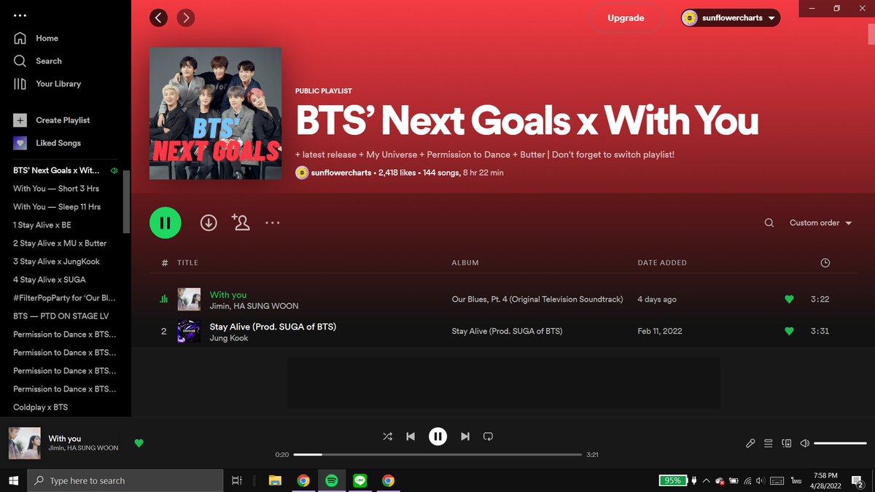Open more options for the playlist
The width and height of the screenshot is (875, 492).
tap(273, 223)
